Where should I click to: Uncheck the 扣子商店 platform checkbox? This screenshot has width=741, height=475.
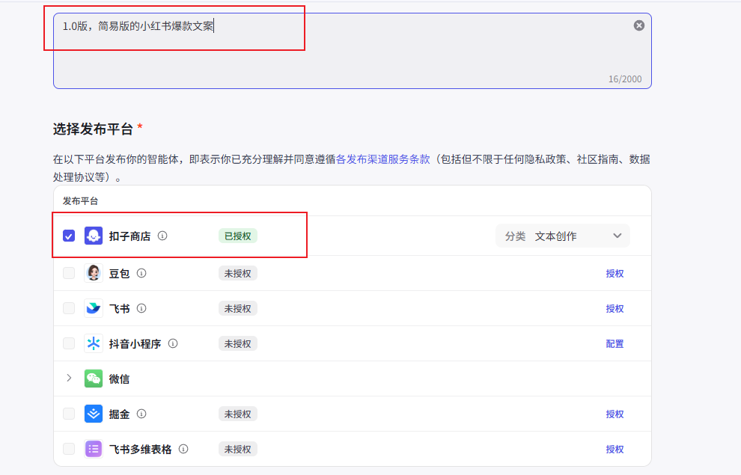click(x=69, y=236)
